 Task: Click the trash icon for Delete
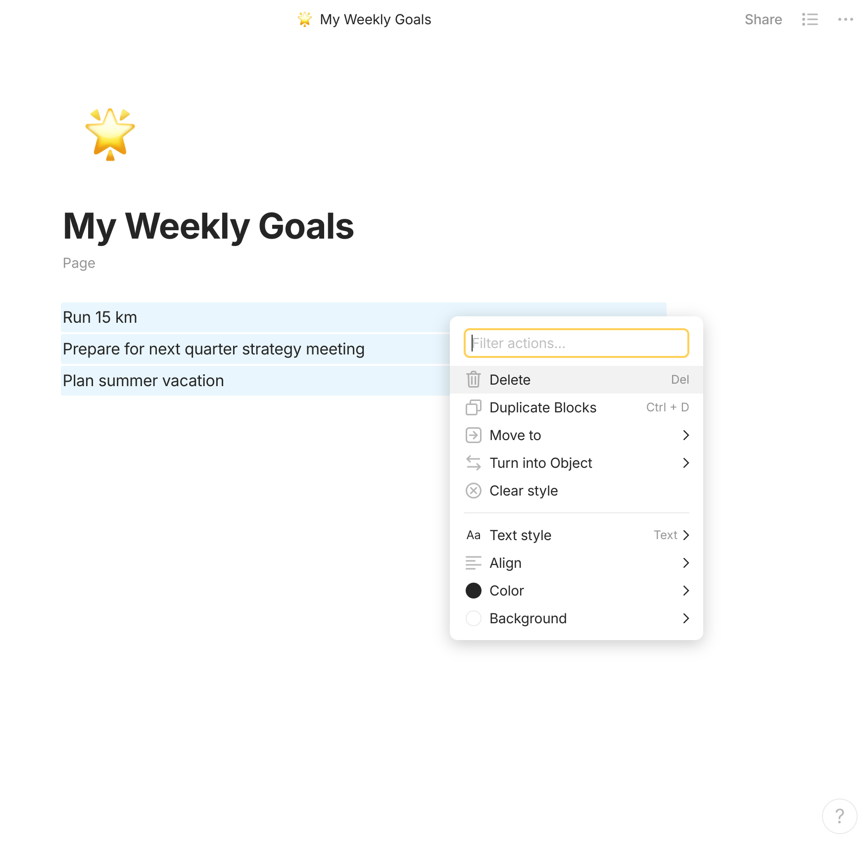coord(473,380)
